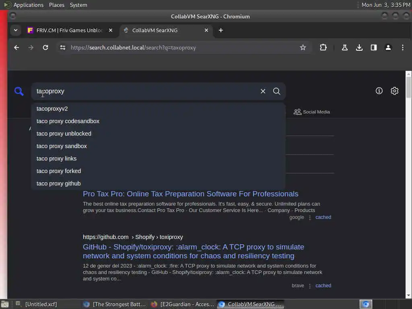The image size is (412, 309).
Task: Open the Downloads icon in toolbar
Action: tap(359, 47)
